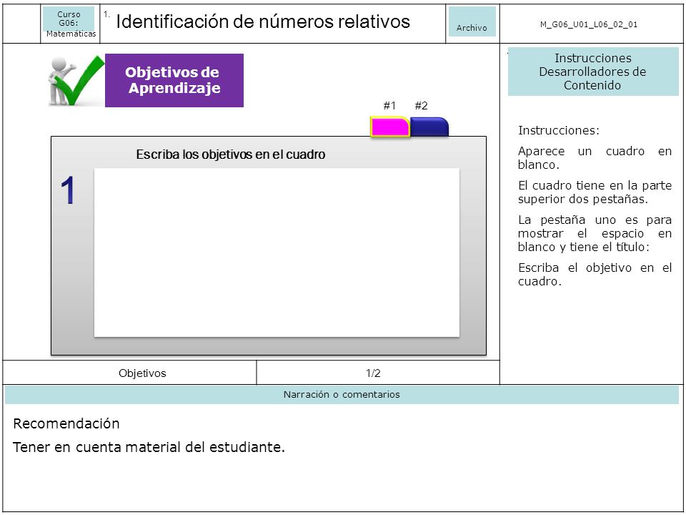
Task: Select the magenta tab #1
Action: click(390, 127)
